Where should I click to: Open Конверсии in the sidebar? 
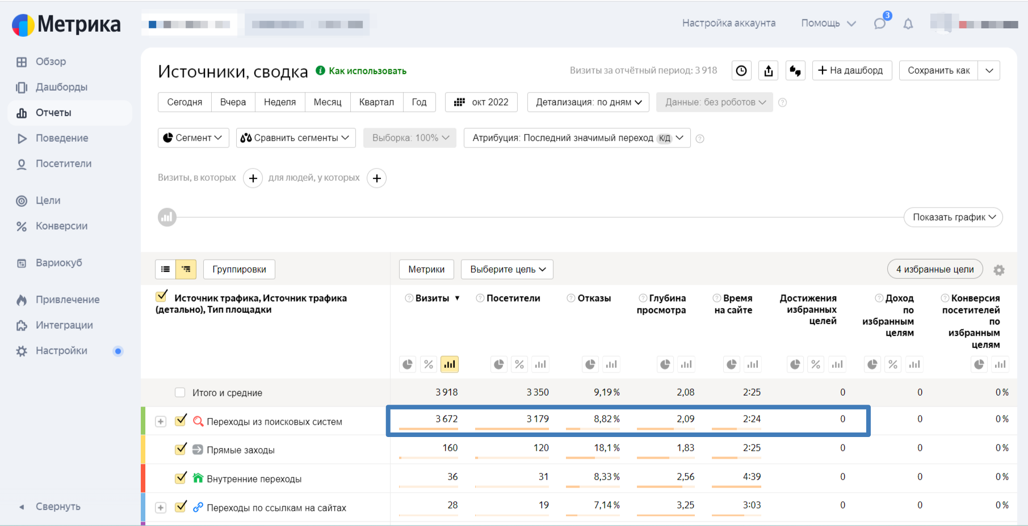coord(61,226)
